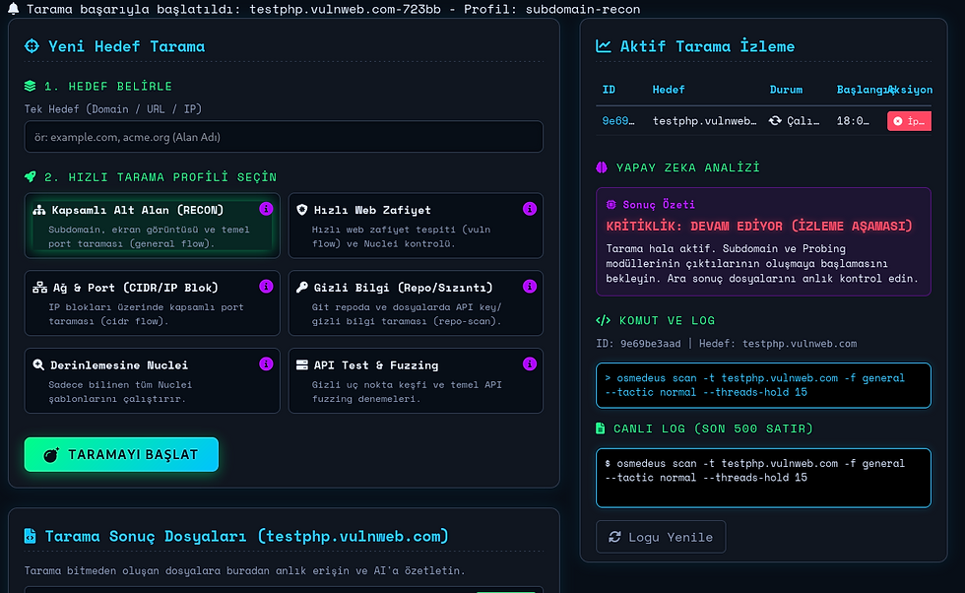Image resolution: width=965 pixels, height=593 pixels.
Task: Select the Derinlemesine Nuclei profile
Action: 152,380
